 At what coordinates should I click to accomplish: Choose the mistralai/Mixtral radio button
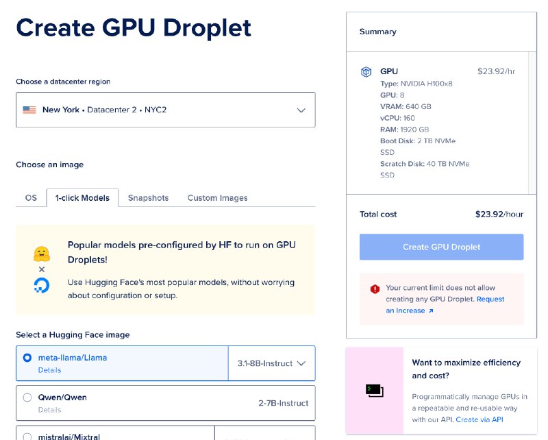[27, 436]
